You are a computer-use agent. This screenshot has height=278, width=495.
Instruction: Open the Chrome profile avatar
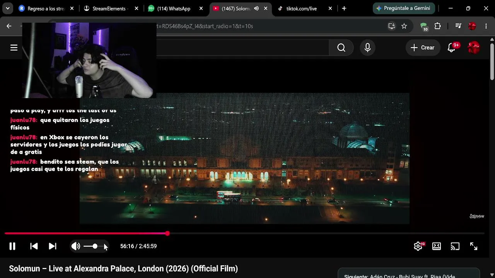[x=472, y=26]
